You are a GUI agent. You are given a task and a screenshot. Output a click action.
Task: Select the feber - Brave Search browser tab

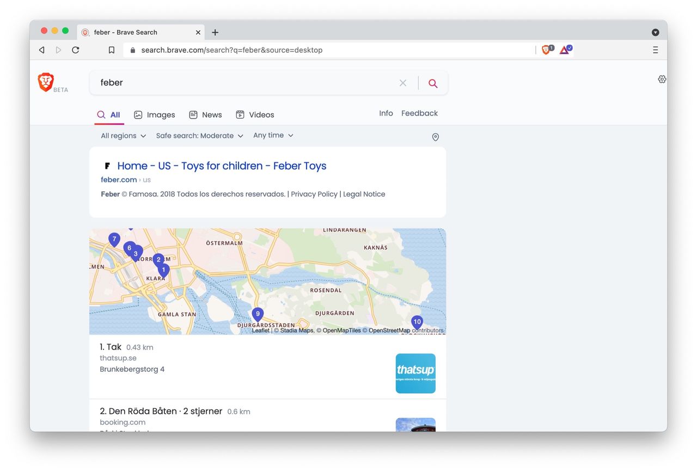pos(141,32)
